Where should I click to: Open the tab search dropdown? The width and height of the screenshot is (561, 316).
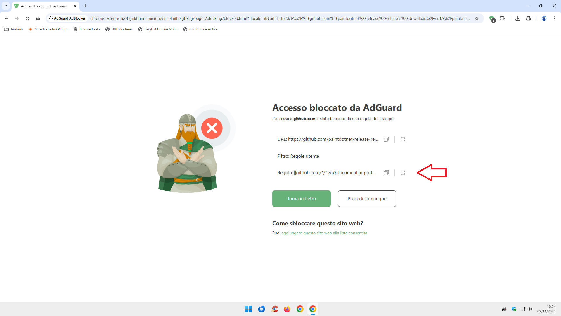click(6, 6)
